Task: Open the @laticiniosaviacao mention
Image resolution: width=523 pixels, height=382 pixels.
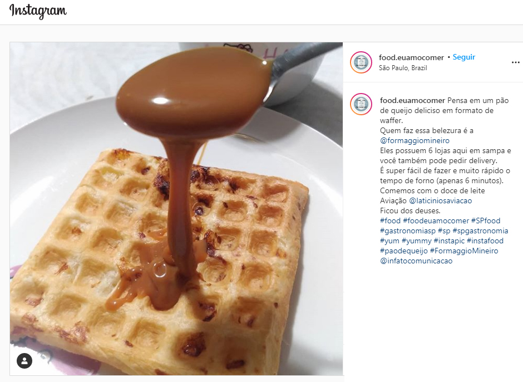Action: coord(440,200)
